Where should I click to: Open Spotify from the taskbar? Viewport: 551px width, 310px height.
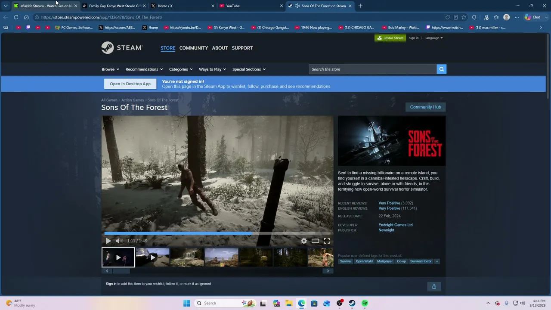(365, 303)
